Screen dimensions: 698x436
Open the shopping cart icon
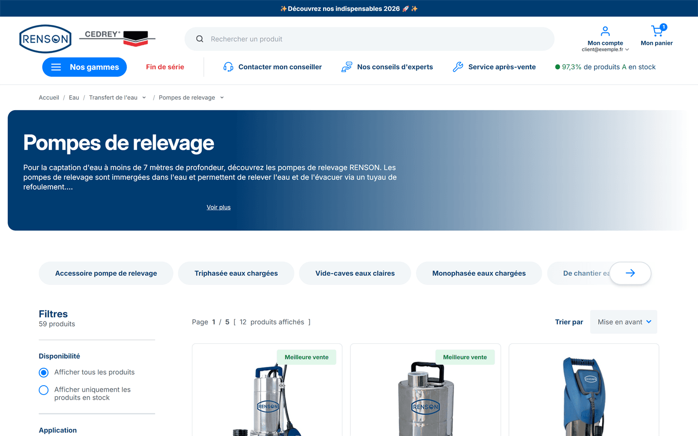pyautogui.click(x=658, y=31)
